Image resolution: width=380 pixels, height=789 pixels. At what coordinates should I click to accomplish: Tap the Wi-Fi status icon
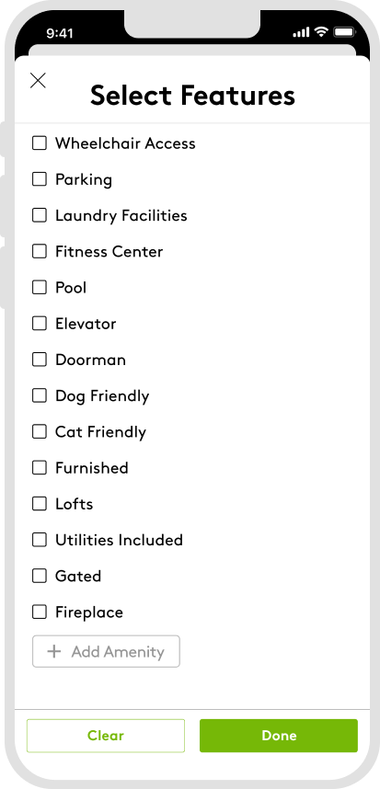click(320, 32)
